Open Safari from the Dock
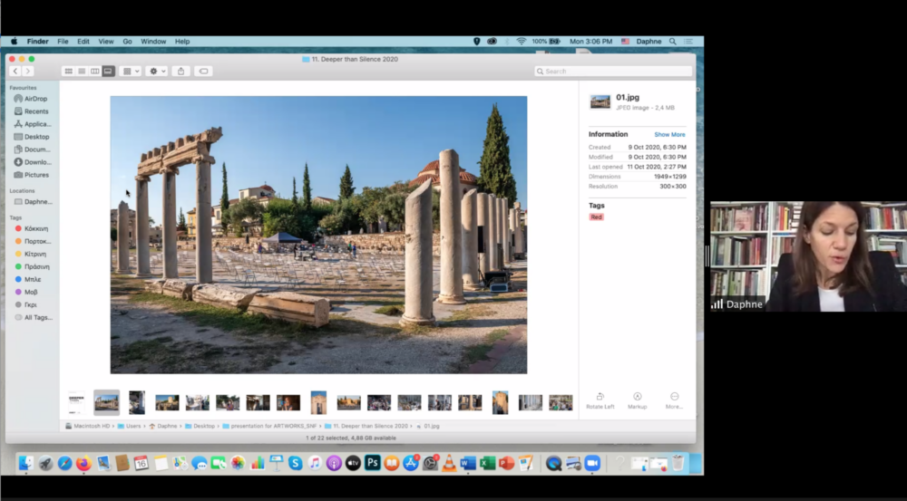This screenshot has height=501, width=907. coord(64,463)
